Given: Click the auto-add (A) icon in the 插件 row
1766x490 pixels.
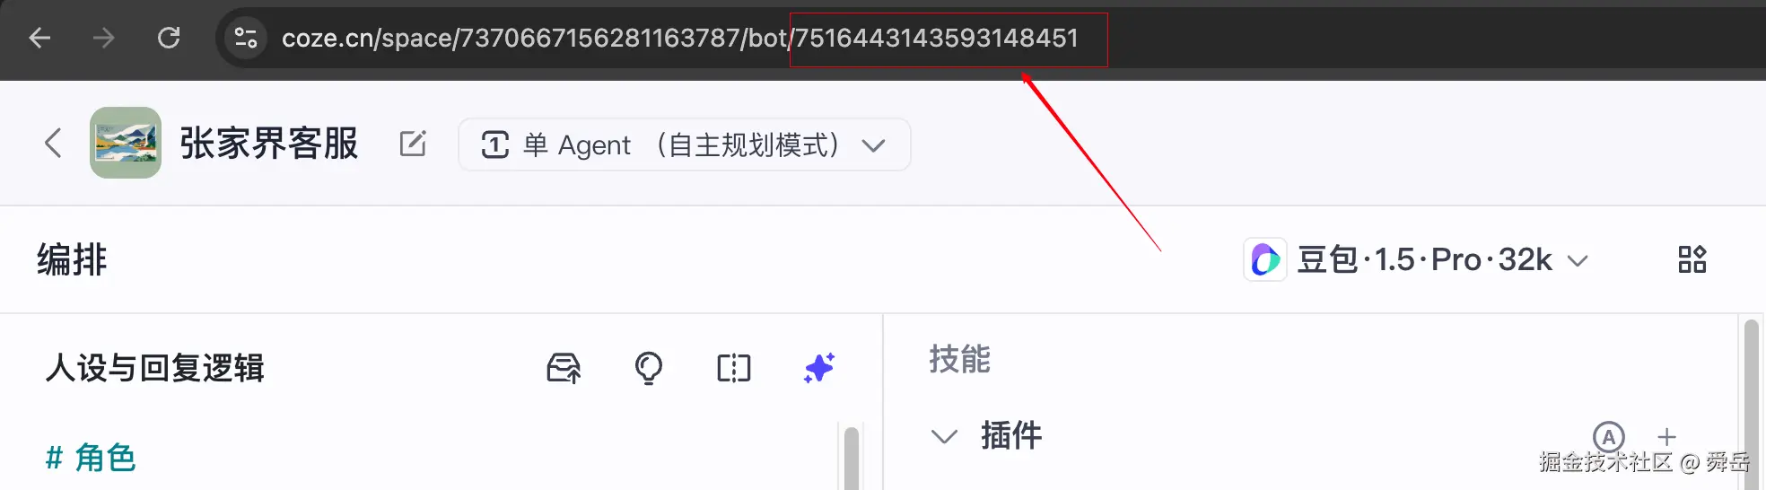Looking at the screenshot, I should coord(1608,437).
